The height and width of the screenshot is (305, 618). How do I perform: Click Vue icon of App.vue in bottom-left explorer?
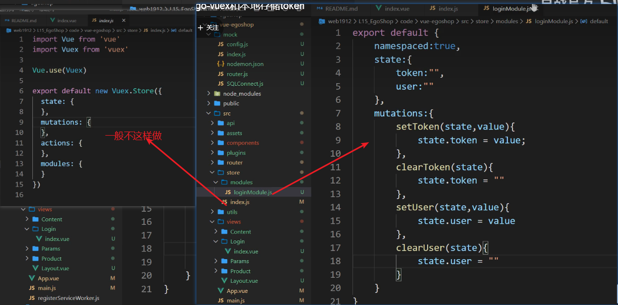point(32,278)
